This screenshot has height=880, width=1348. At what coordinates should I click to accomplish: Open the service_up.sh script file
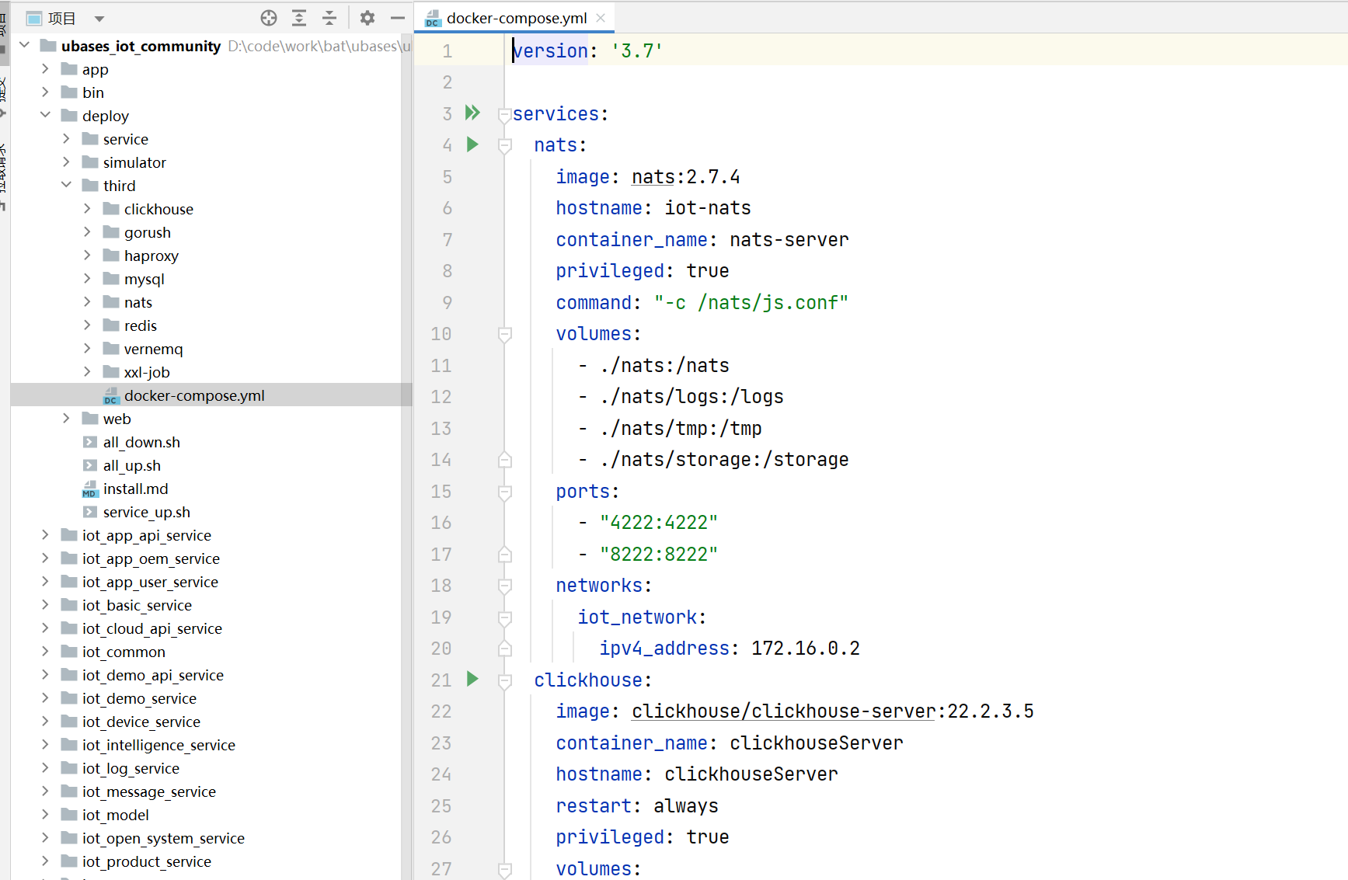pyautogui.click(x=146, y=512)
